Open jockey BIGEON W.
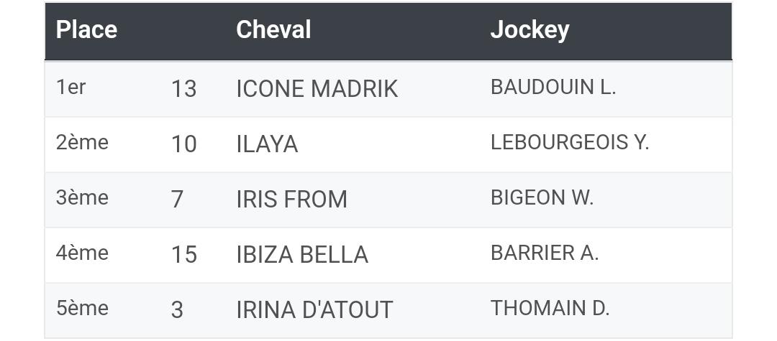The image size is (777, 341). [x=542, y=197]
